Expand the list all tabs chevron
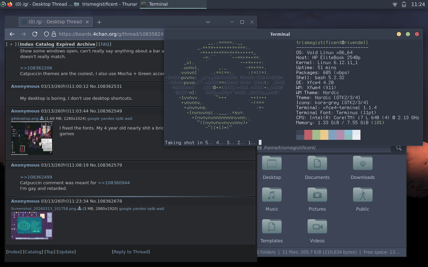This screenshot has width=428, height=267. click(208, 22)
